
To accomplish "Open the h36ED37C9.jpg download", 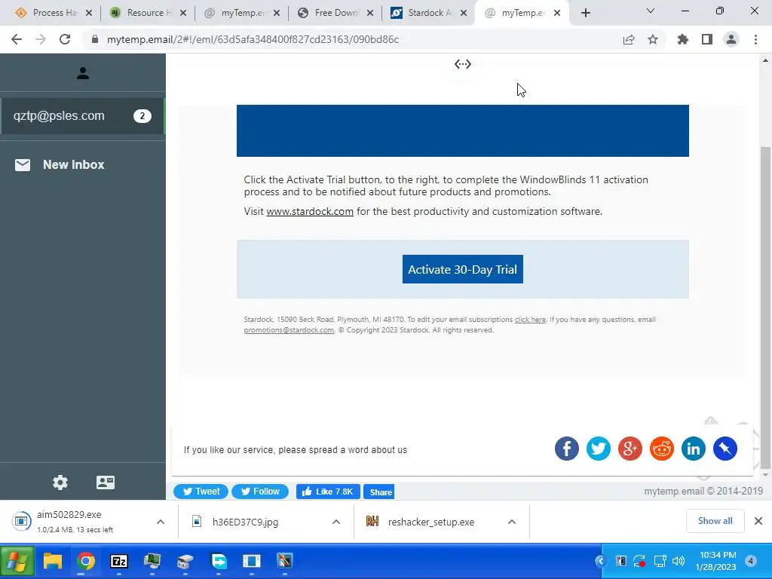I will pos(245,522).
